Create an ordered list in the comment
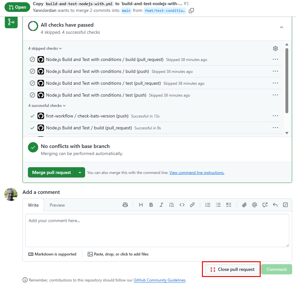 tap(208, 205)
